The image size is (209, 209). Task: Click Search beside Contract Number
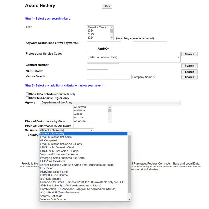[x=189, y=66]
